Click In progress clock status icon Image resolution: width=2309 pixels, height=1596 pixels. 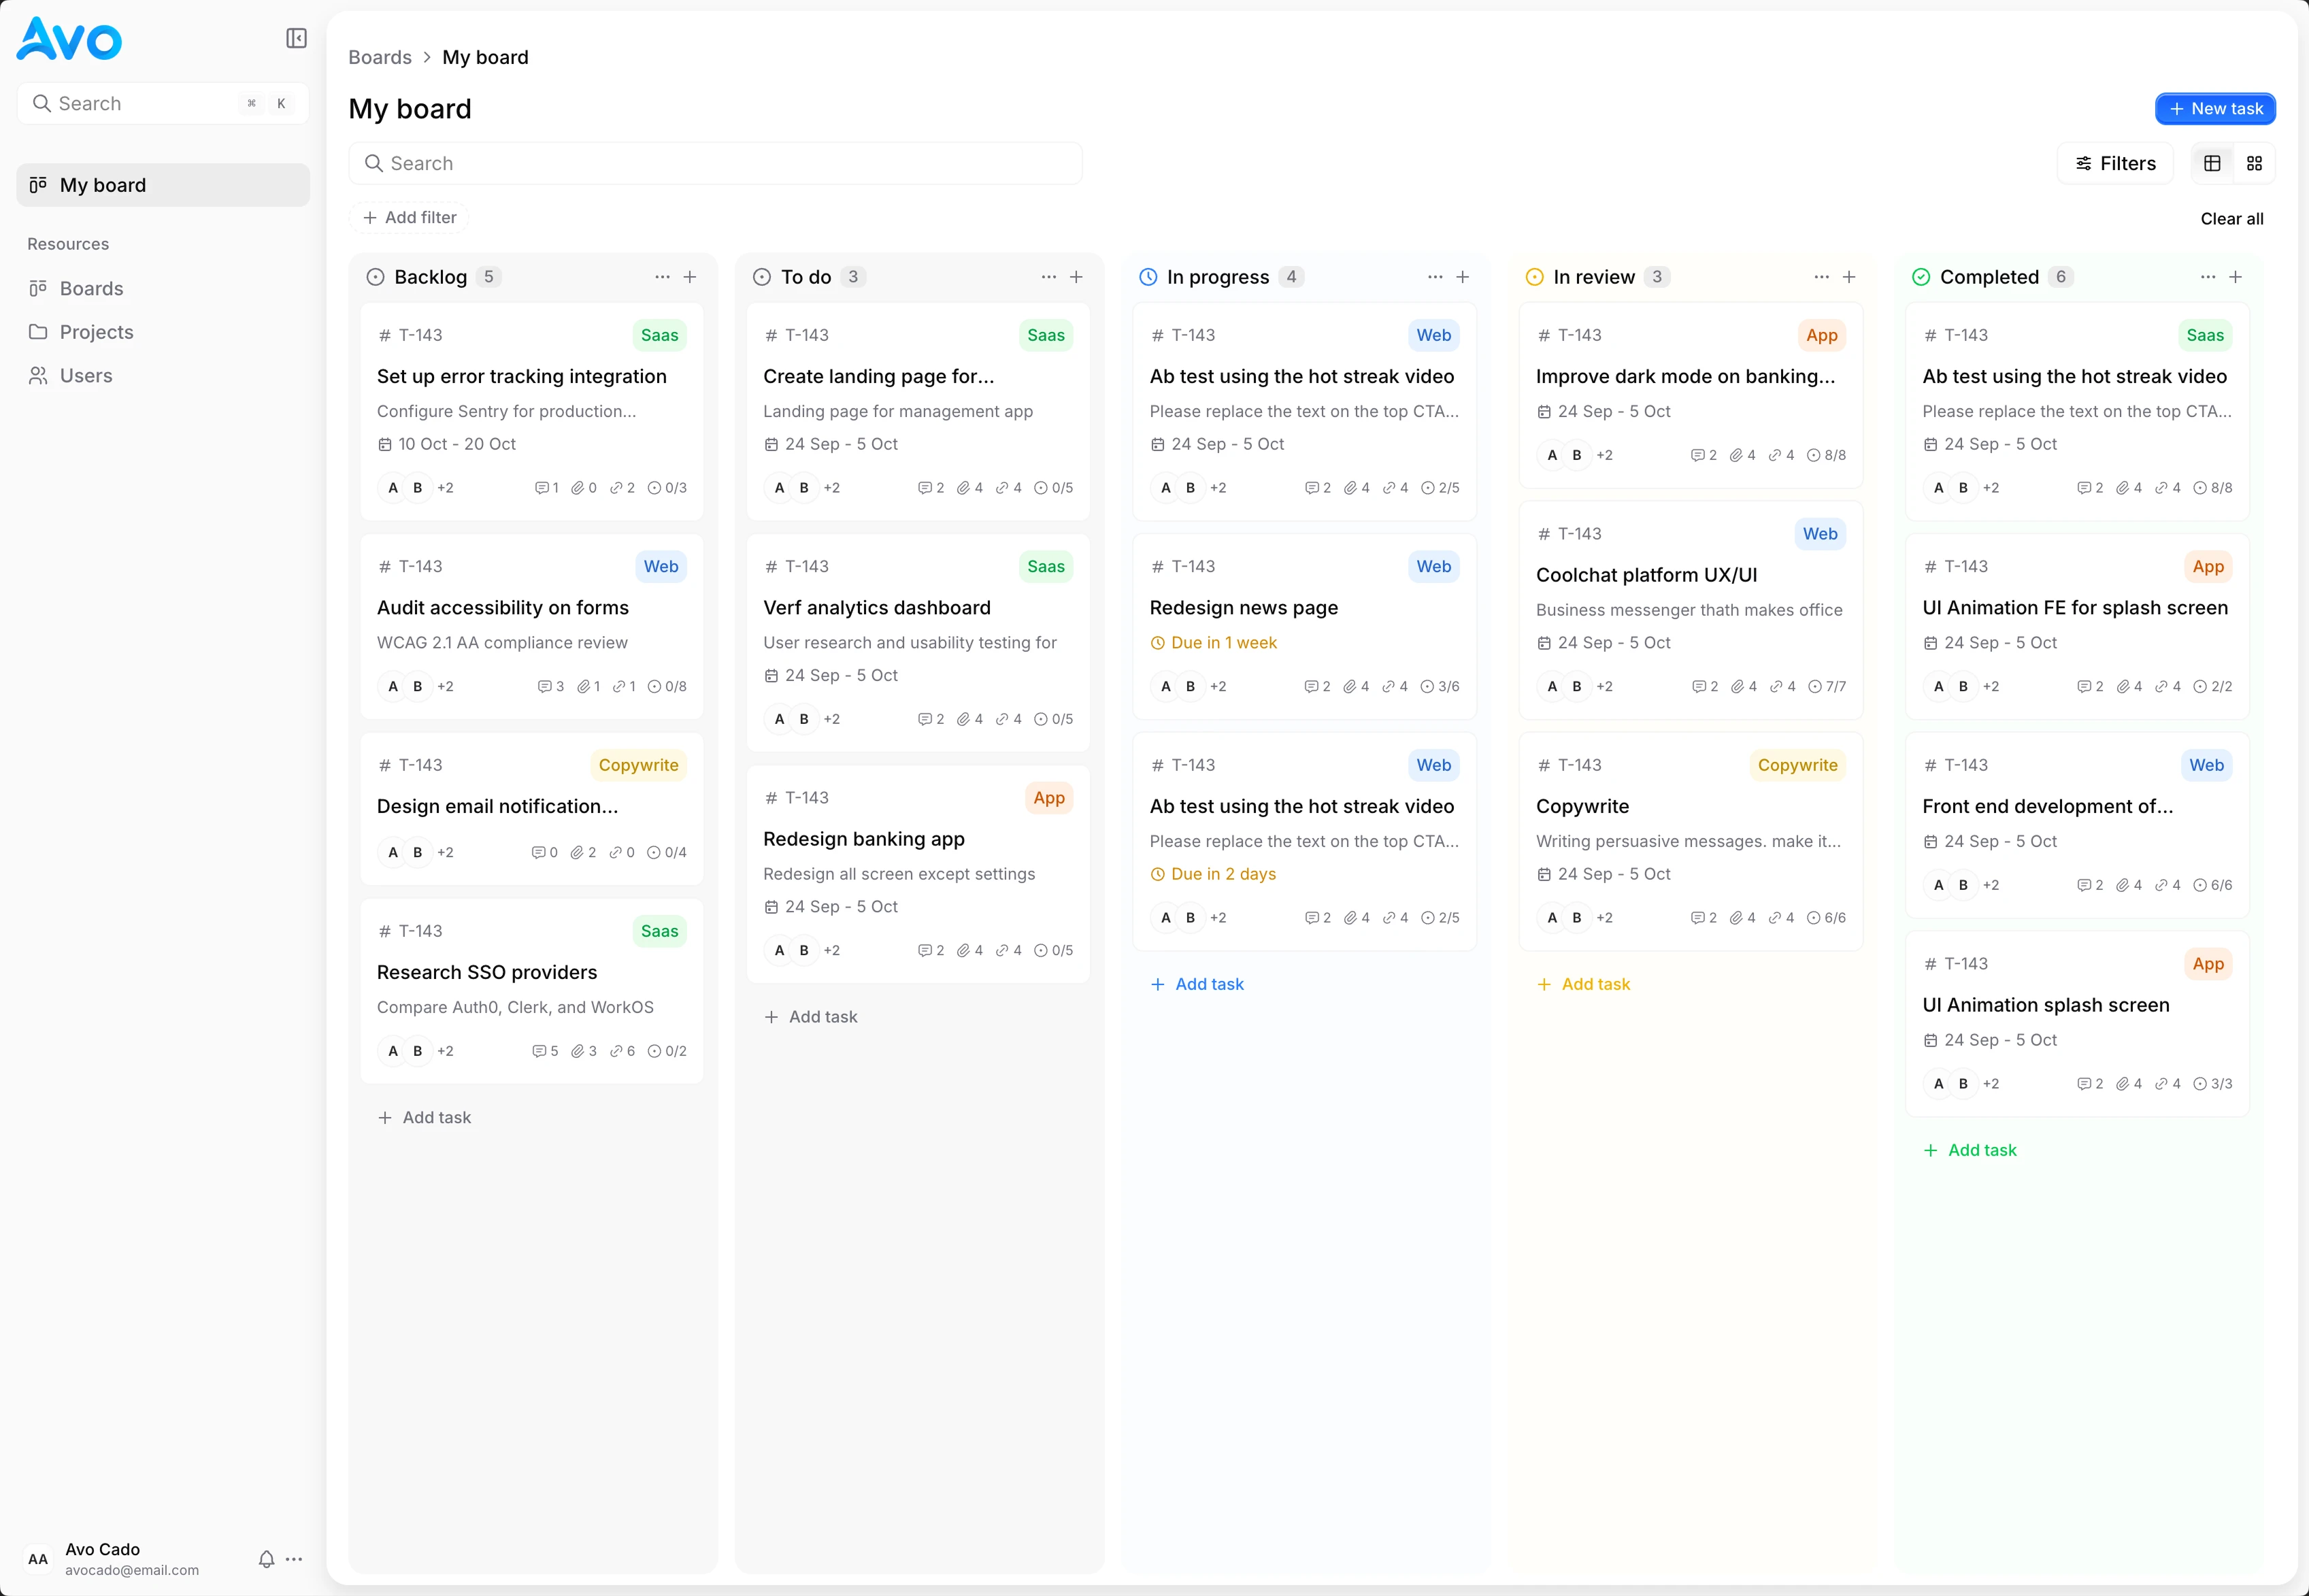coord(1148,277)
